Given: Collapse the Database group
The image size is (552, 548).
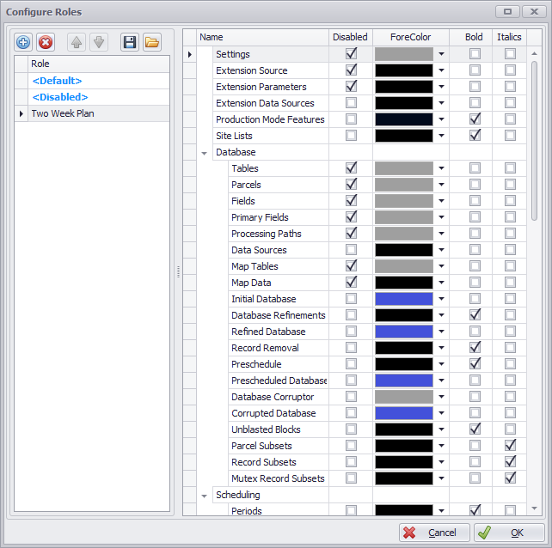Looking at the screenshot, I should click(205, 153).
